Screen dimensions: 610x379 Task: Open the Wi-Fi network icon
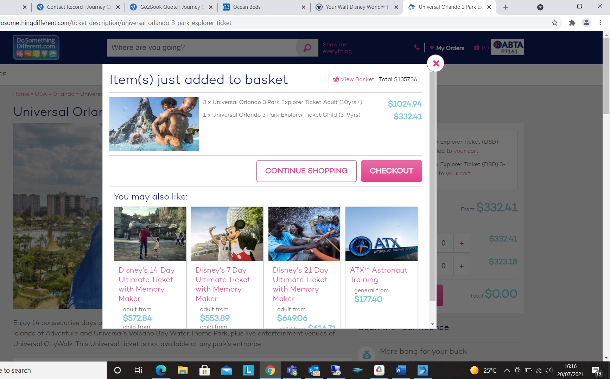(539, 370)
